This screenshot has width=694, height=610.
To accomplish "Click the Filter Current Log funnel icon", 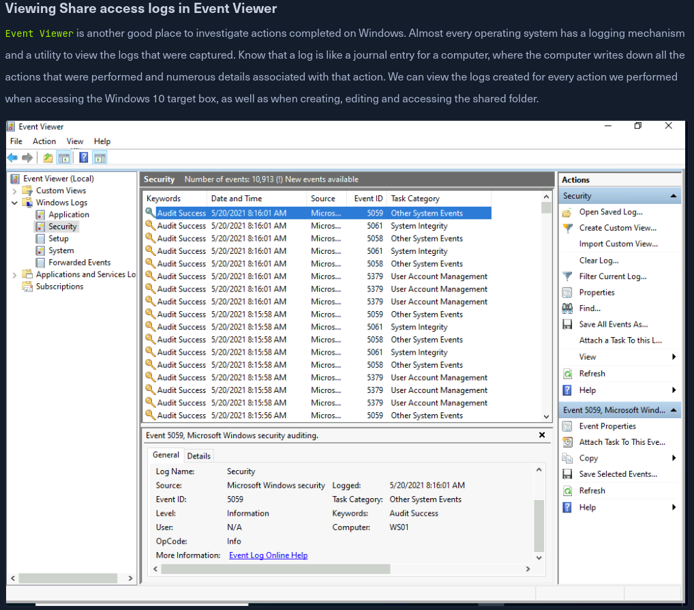I will pos(567,276).
